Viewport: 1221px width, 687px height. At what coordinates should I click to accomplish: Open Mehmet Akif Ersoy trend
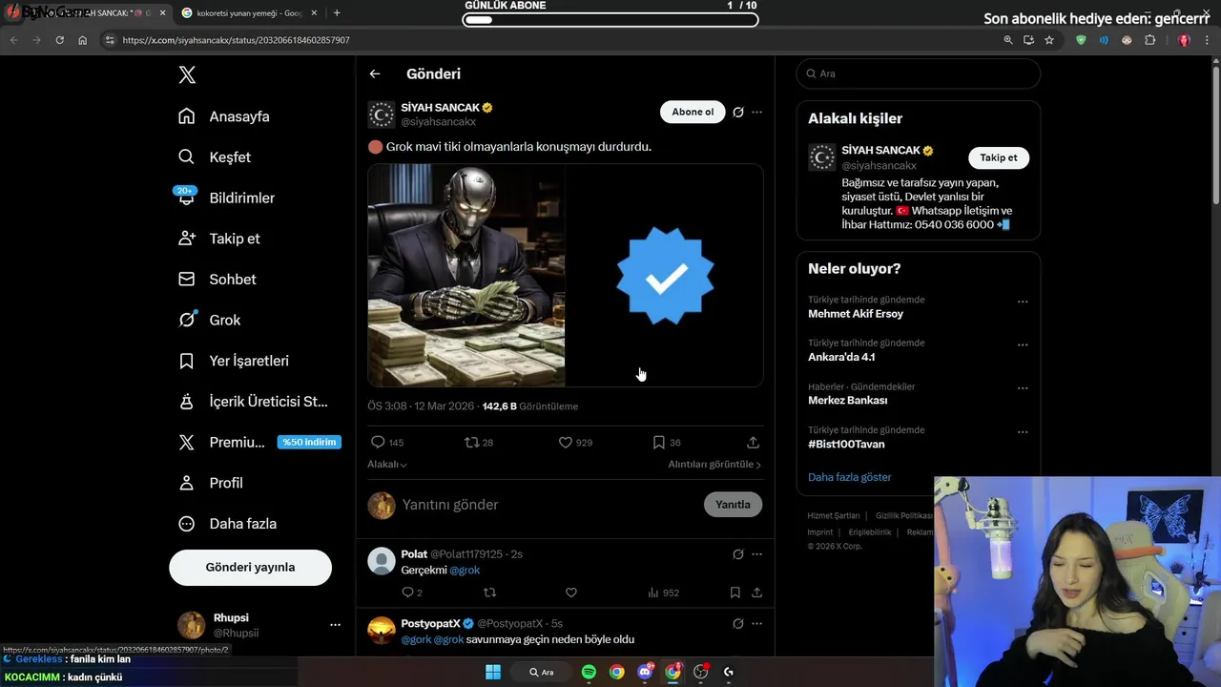[x=856, y=314]
